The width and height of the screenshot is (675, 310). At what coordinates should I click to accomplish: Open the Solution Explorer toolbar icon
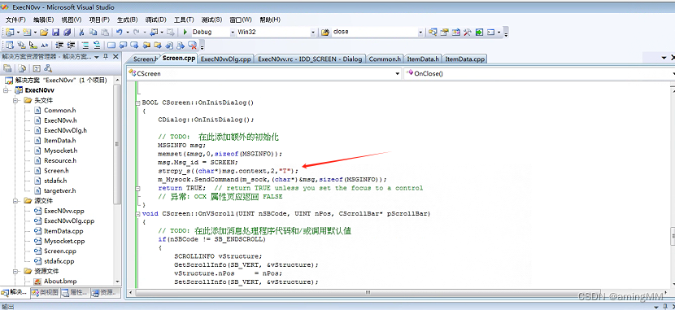click(x=433, y=32)
